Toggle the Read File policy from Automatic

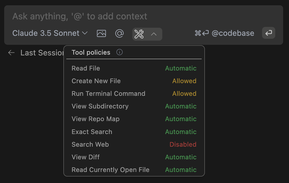181,68
